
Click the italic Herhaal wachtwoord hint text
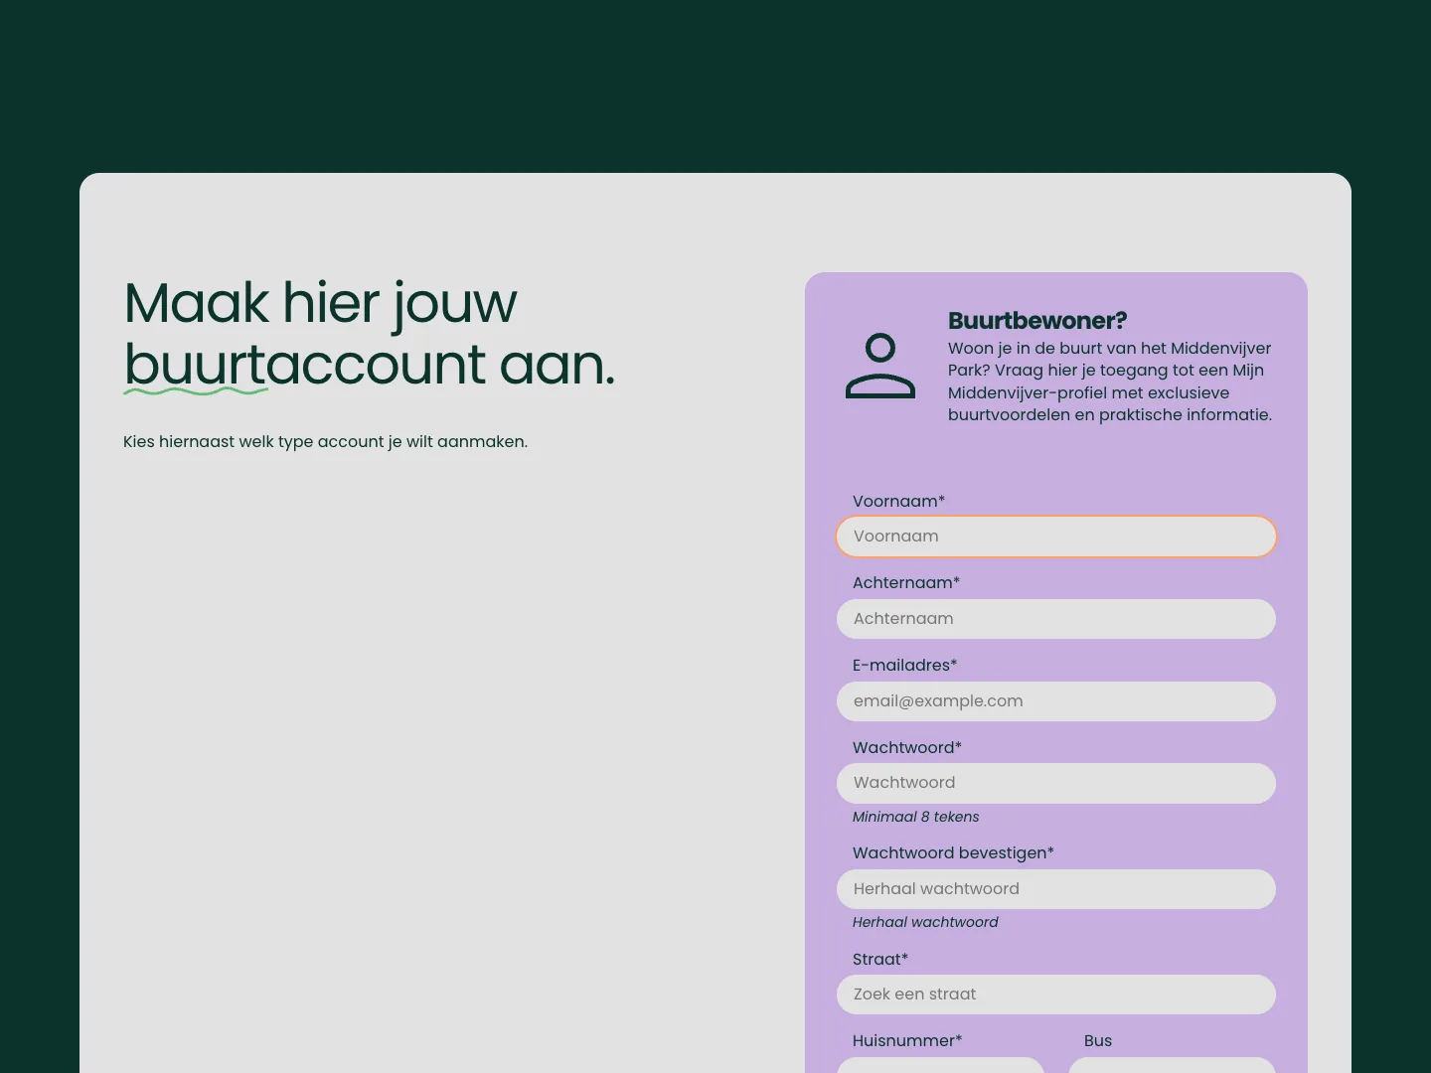[x=925, y=922]
